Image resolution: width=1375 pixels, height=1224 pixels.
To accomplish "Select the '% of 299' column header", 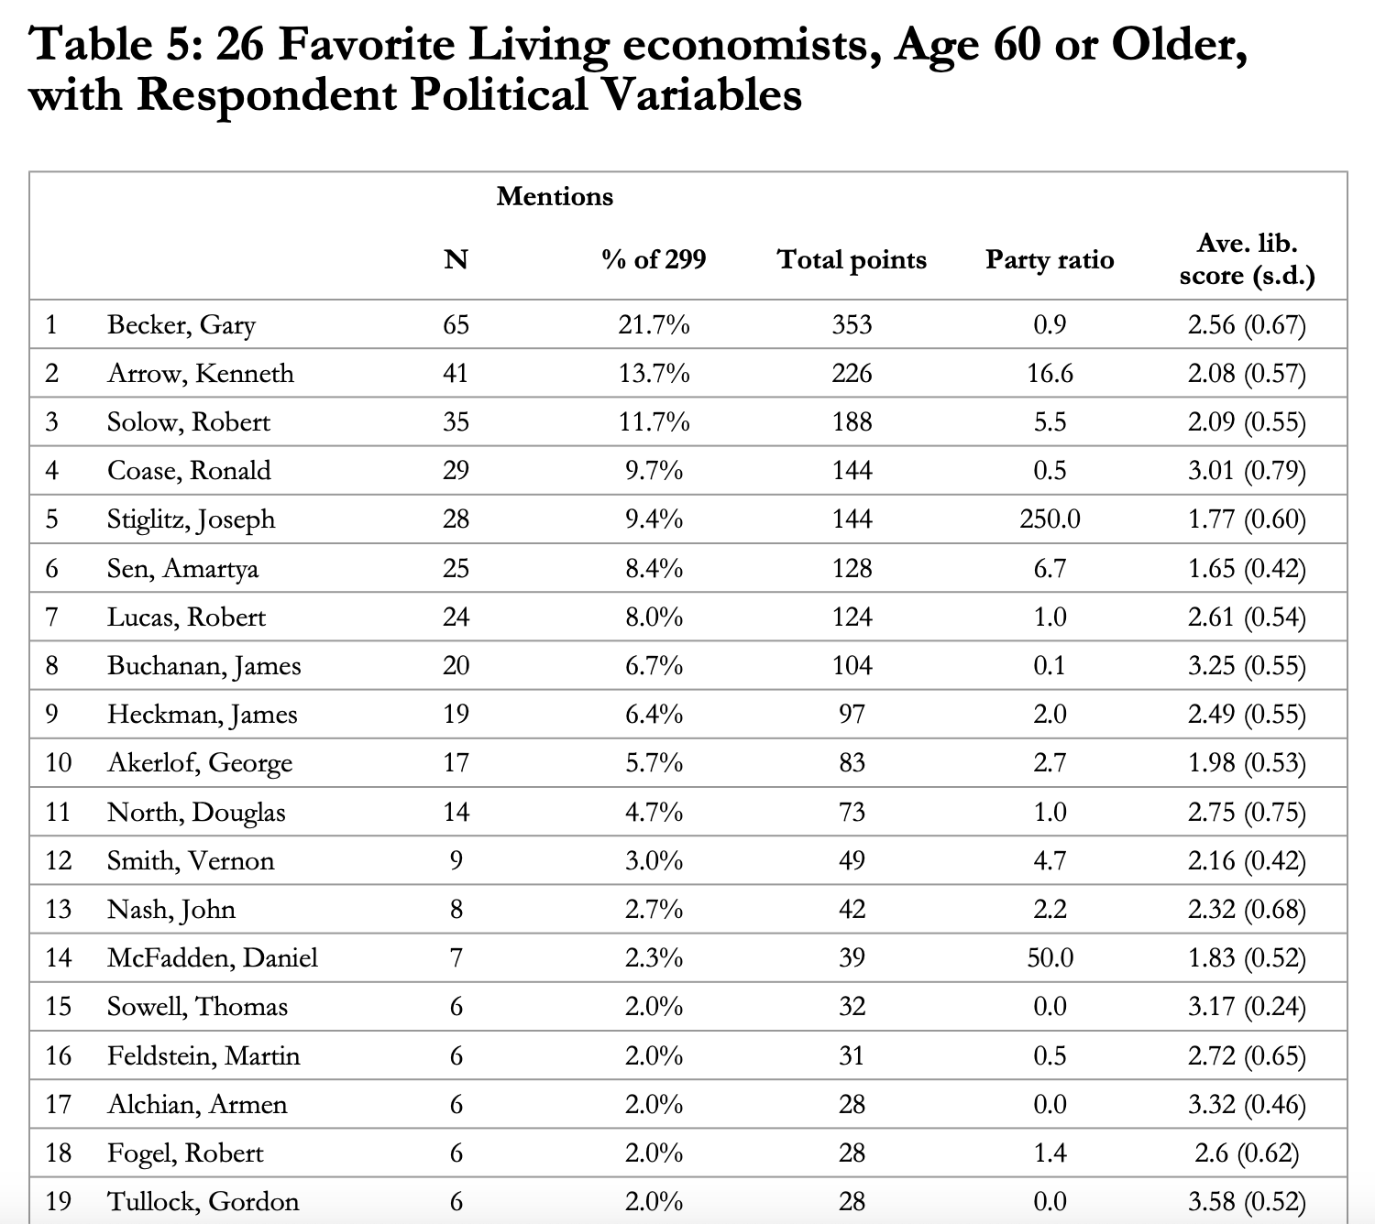I will point(654,260).
